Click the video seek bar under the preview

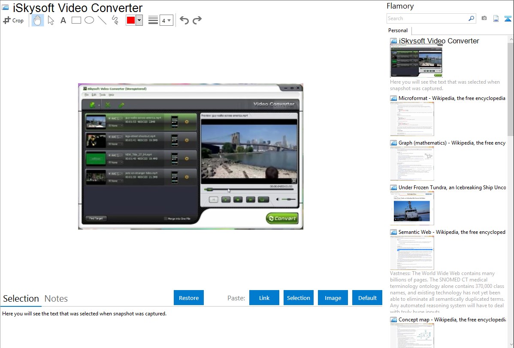pos(248,190)
